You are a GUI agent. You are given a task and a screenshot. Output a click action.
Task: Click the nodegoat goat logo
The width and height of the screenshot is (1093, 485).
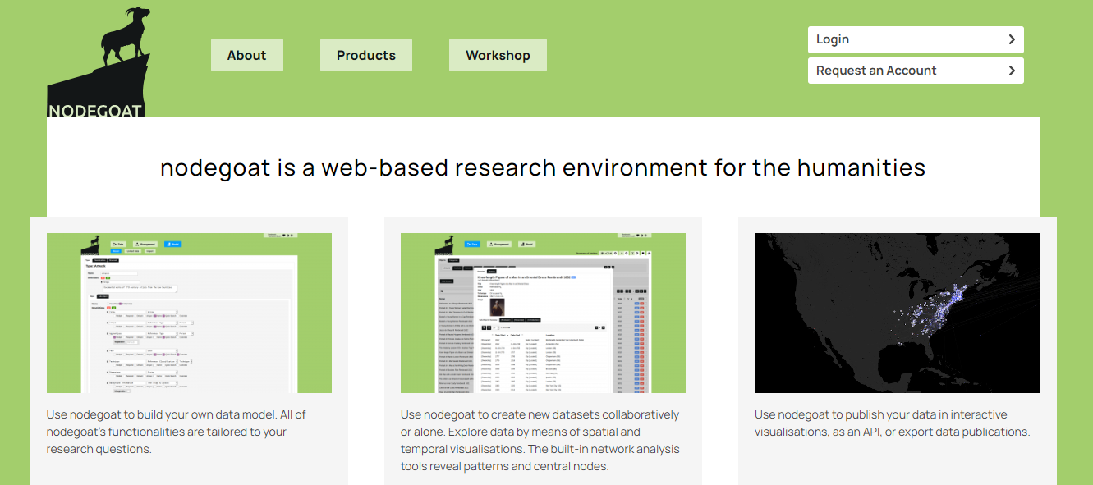pyautogui.click(x=99, y=62)
